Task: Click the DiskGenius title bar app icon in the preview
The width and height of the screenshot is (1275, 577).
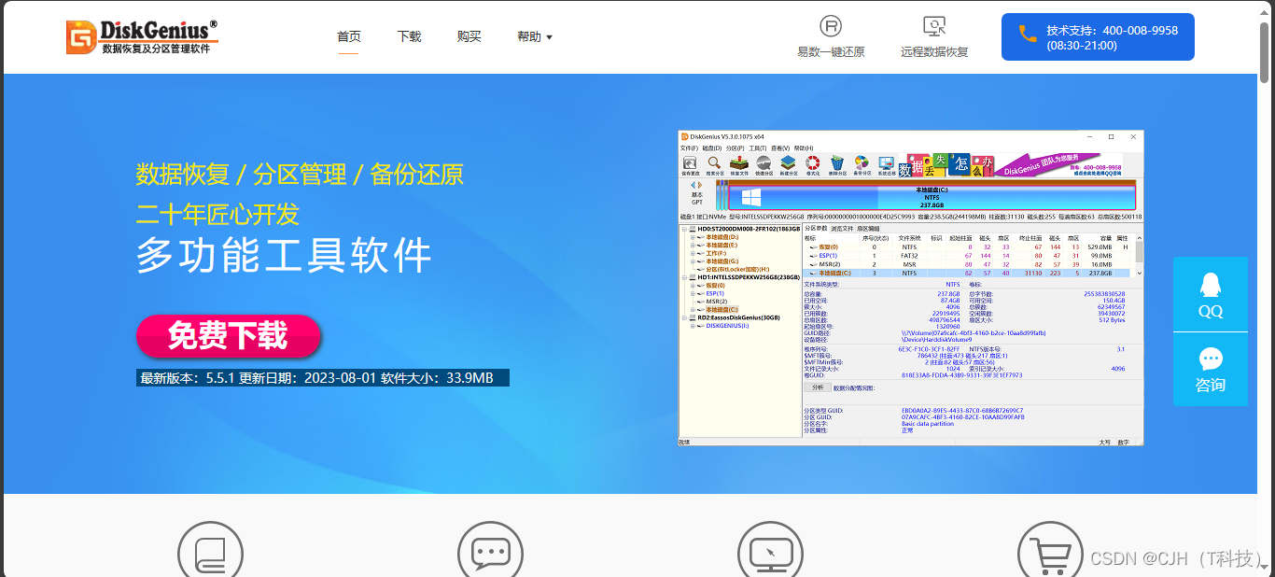Action: pos(684,136)
